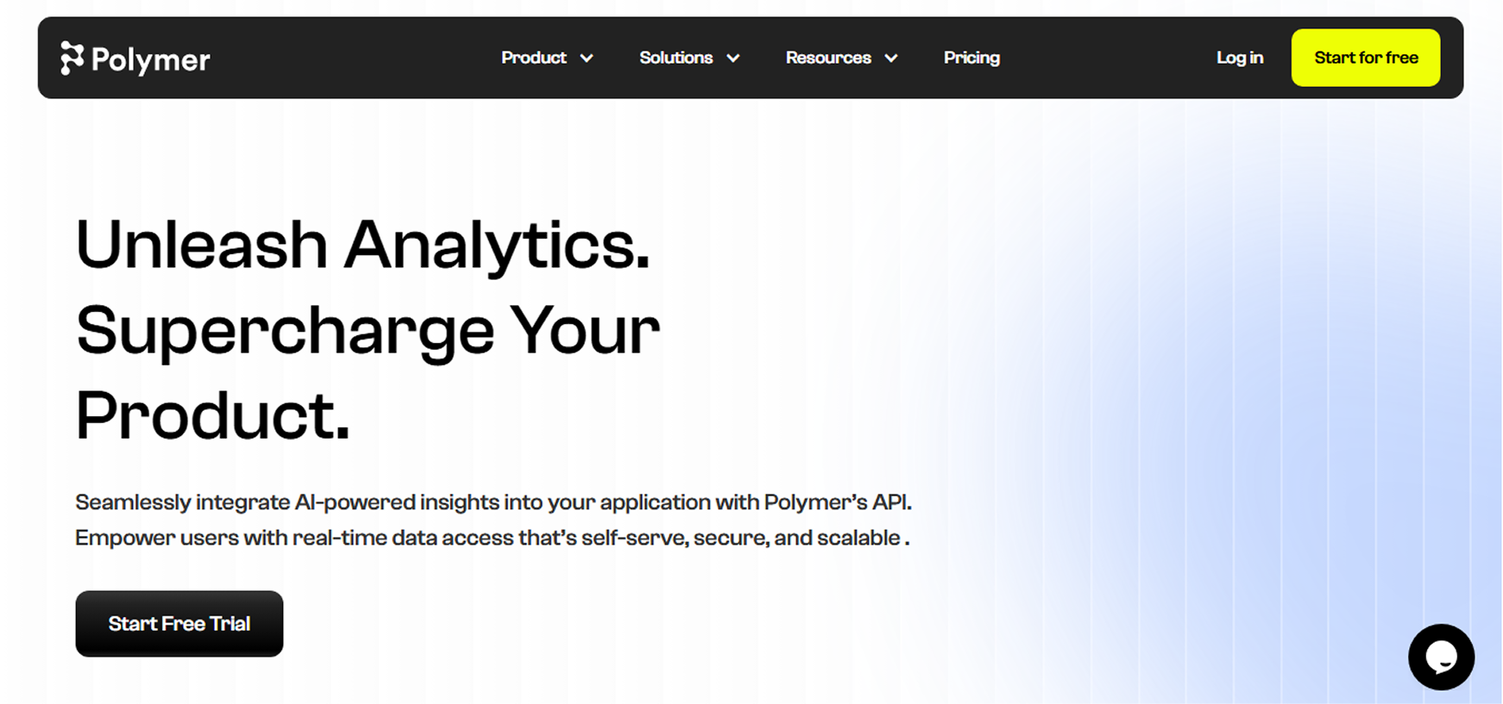Go to the Pricing page
The height and width of the screenshot is (704, 1503).
(x=972, y=58)
